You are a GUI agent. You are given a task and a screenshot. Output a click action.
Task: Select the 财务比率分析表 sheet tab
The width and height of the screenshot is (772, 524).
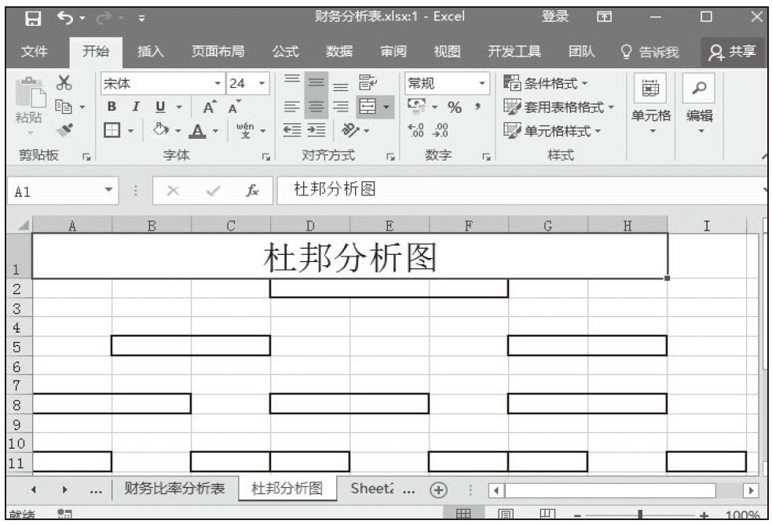point(174,488)
